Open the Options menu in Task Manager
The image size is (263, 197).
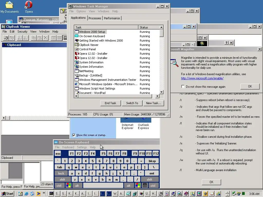(x=81, y=11)
